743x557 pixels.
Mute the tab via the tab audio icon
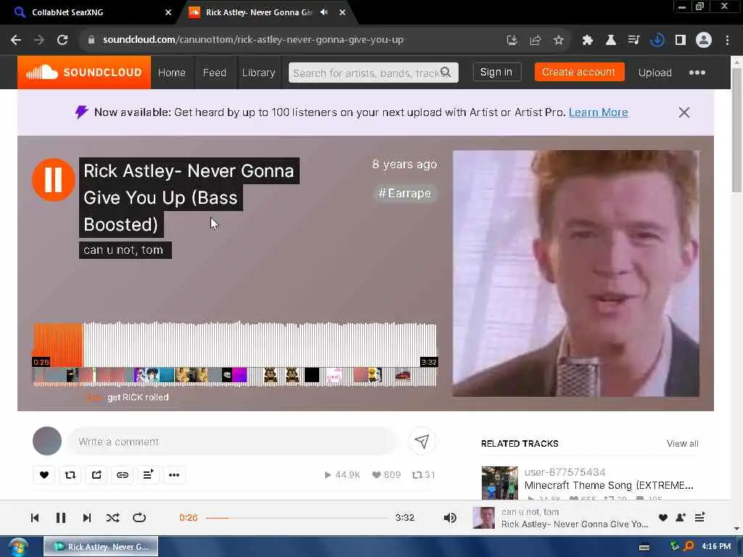click(x=324, y=12)
